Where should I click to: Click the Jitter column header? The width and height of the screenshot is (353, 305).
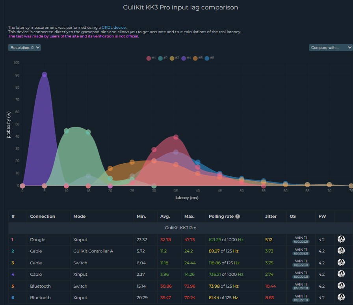(271, 216)
